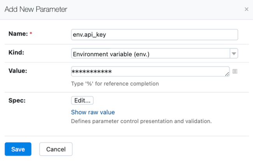Close the Add New Parameter dialog

pyautogui.click(x=246, y=9)
